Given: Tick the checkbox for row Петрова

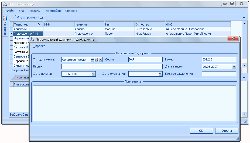Looking at the screenshot, I should (11, 47).
